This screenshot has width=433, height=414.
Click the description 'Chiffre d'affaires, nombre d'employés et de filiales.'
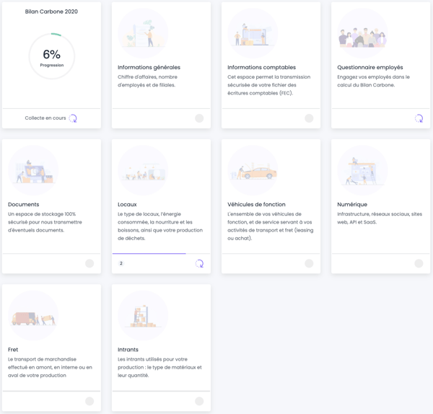(x=147, y=81)
